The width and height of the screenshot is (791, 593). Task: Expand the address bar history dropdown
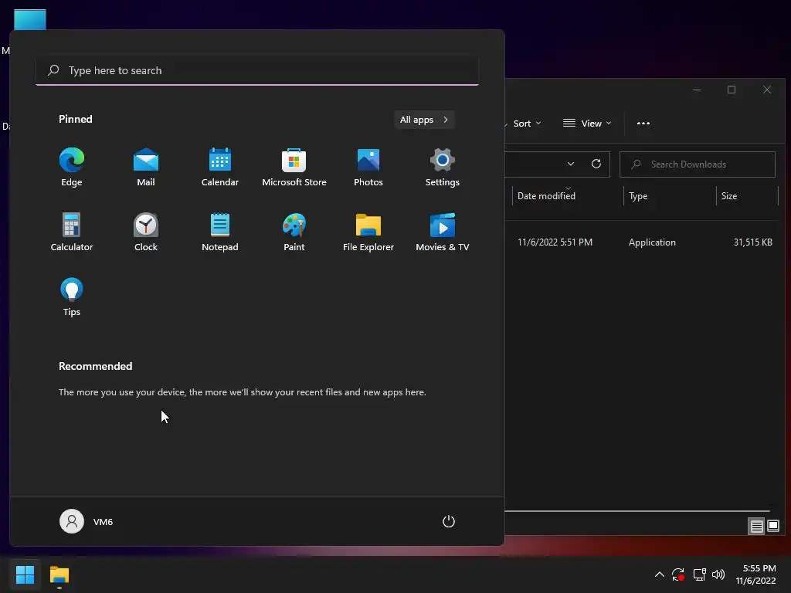click(x=571, y=164)
